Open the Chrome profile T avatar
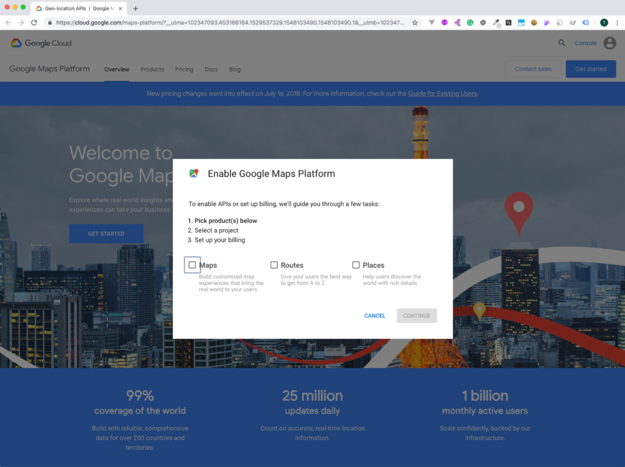Viewport: 625px width, 467px height. [604, 22]
